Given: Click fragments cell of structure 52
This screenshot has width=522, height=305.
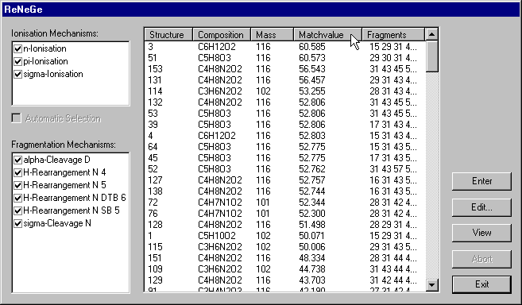Looking at the screenshot, I should click(392, 169).
